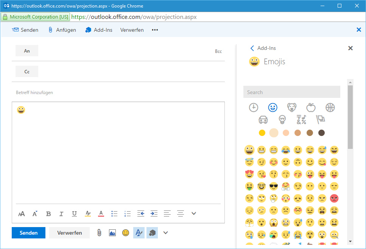
Task: Center align text
Action: [x=181, y=213]
